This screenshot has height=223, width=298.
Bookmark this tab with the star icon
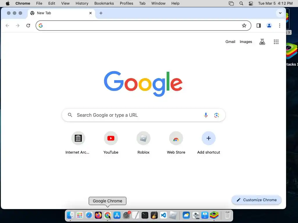(244, 26)
